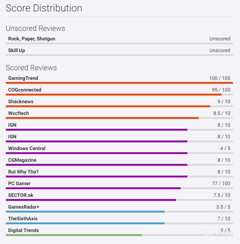Click the orange GamingTrend score bar
240x244 pixels.
point(119,83)
